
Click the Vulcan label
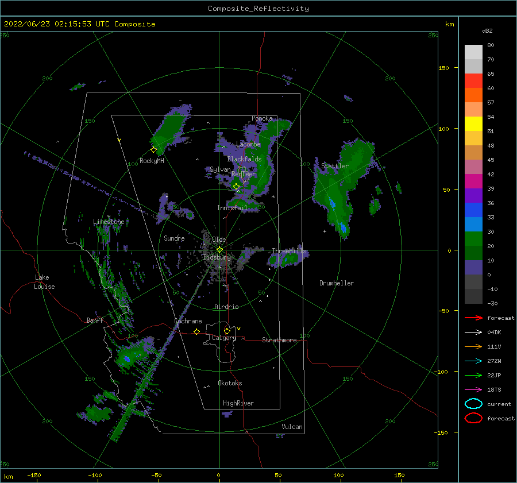coord(292,427)
